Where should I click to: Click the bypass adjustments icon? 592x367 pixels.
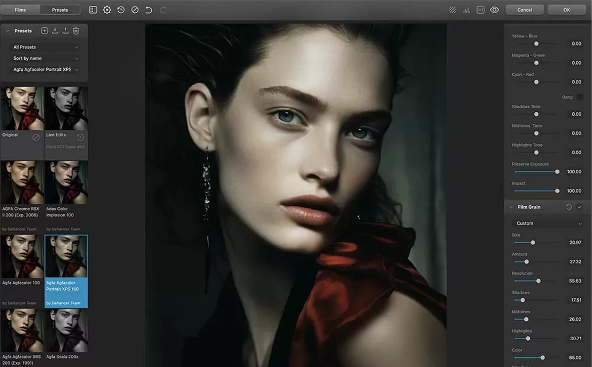click(134, 9)
